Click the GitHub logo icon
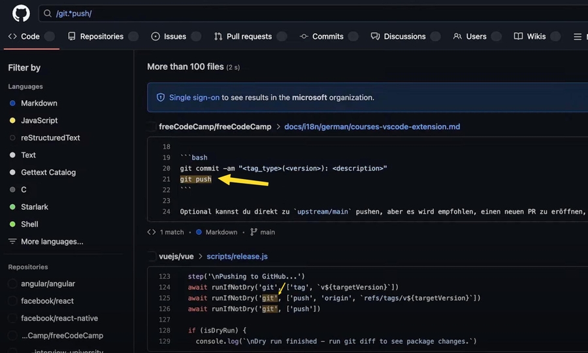Screen dimensions: 588x353 [20, 13]
